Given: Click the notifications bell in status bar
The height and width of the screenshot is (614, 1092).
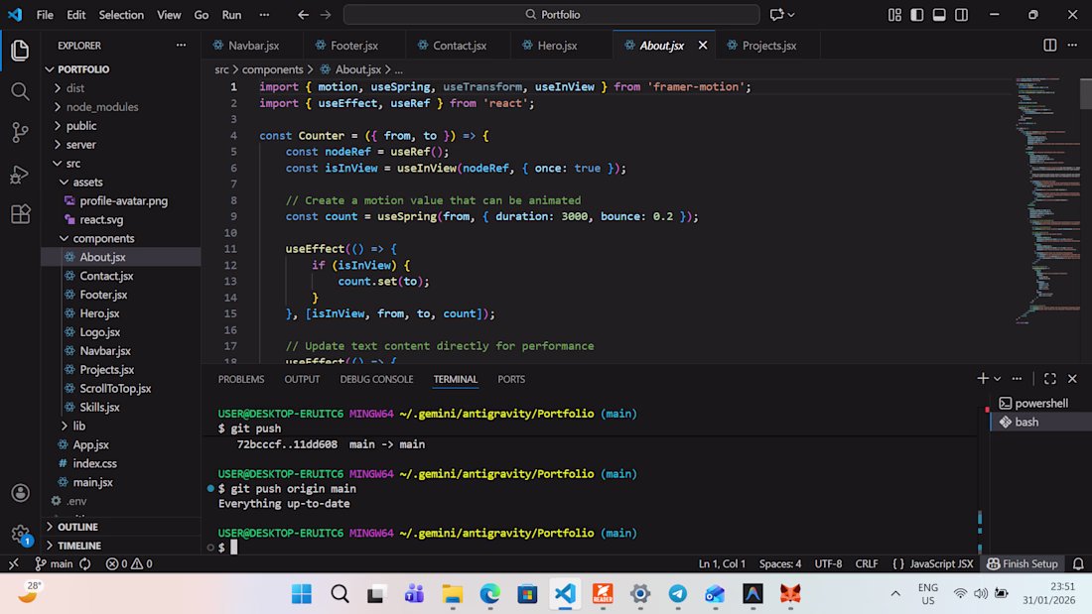Looking at the screenshot, I should pyautogui.click(x=1078, y=563).
